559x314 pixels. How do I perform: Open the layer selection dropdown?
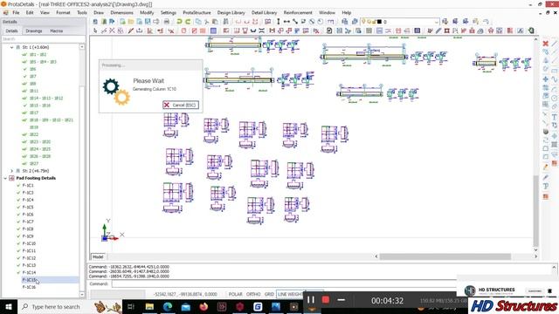click(436, 22)
